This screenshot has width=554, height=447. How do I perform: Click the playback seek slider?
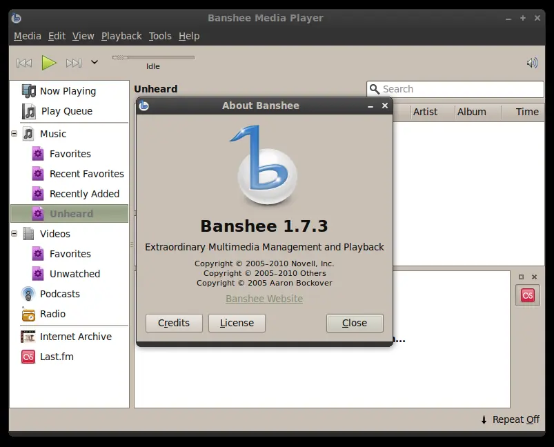(x=153, y=57)
